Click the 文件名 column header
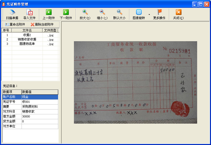211x145 pixels. tap(27, 30)
